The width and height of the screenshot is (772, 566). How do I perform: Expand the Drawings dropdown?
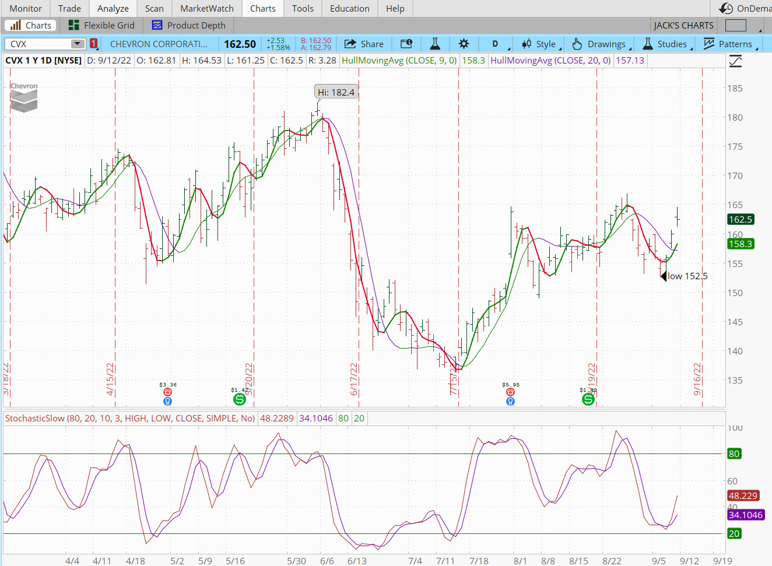601,44
